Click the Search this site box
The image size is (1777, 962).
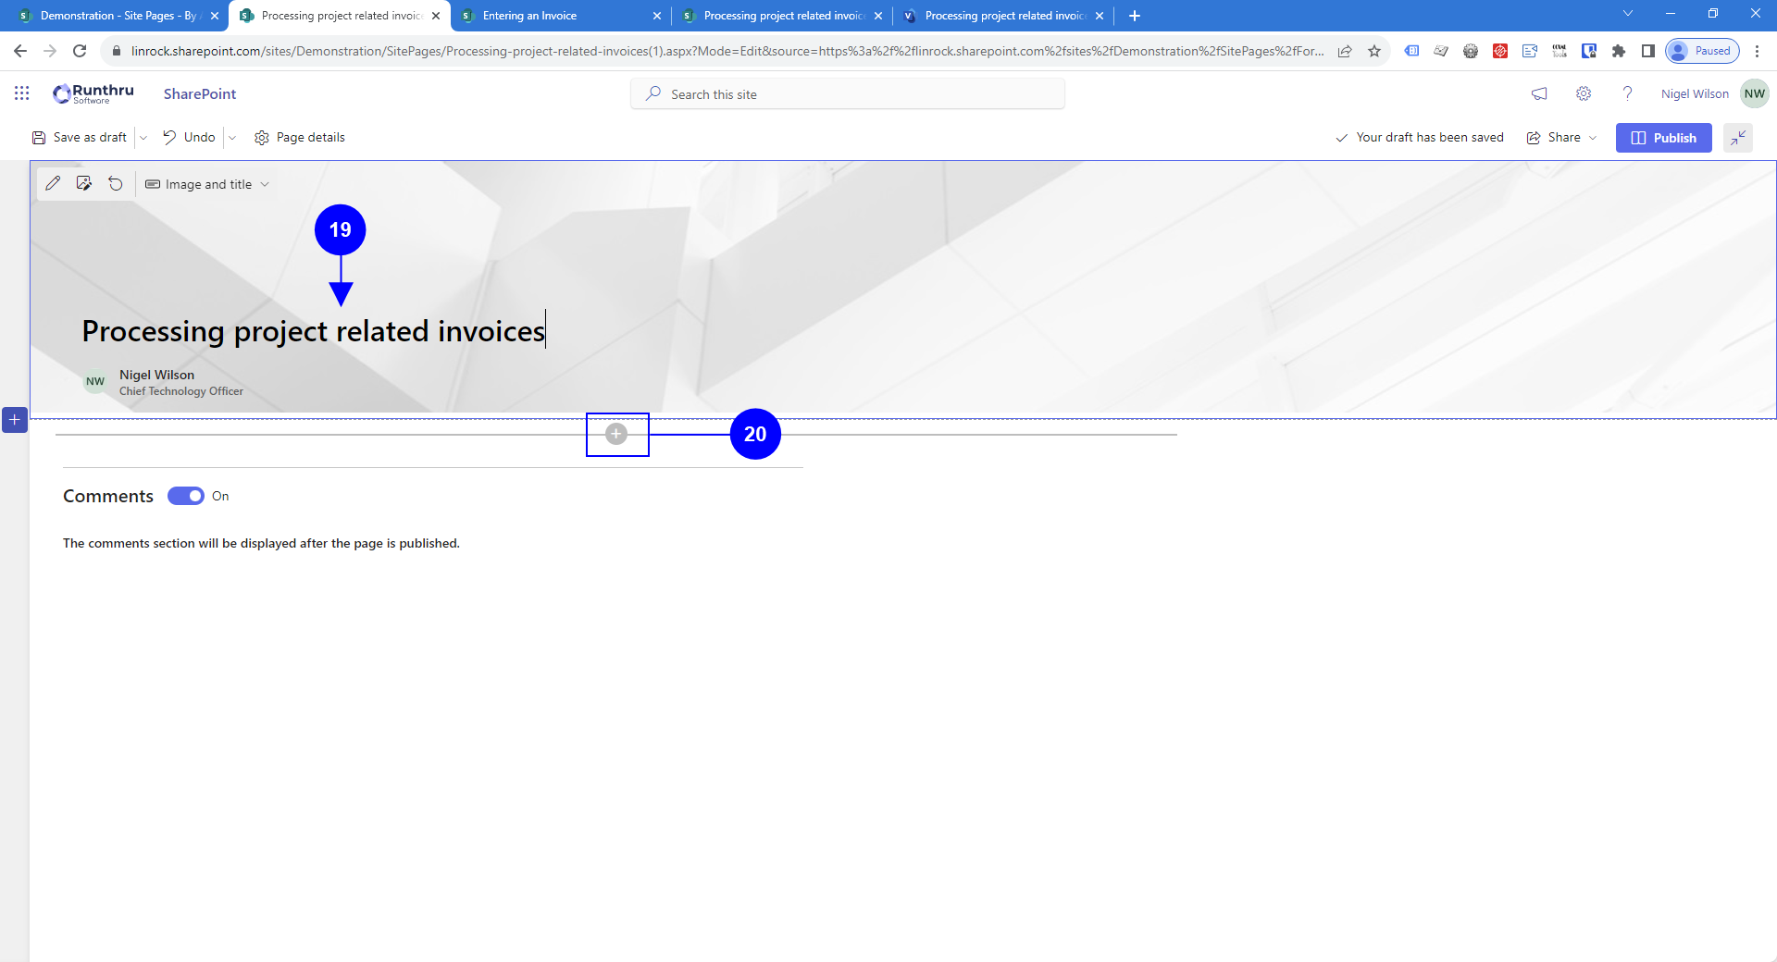tap(847, 94)
